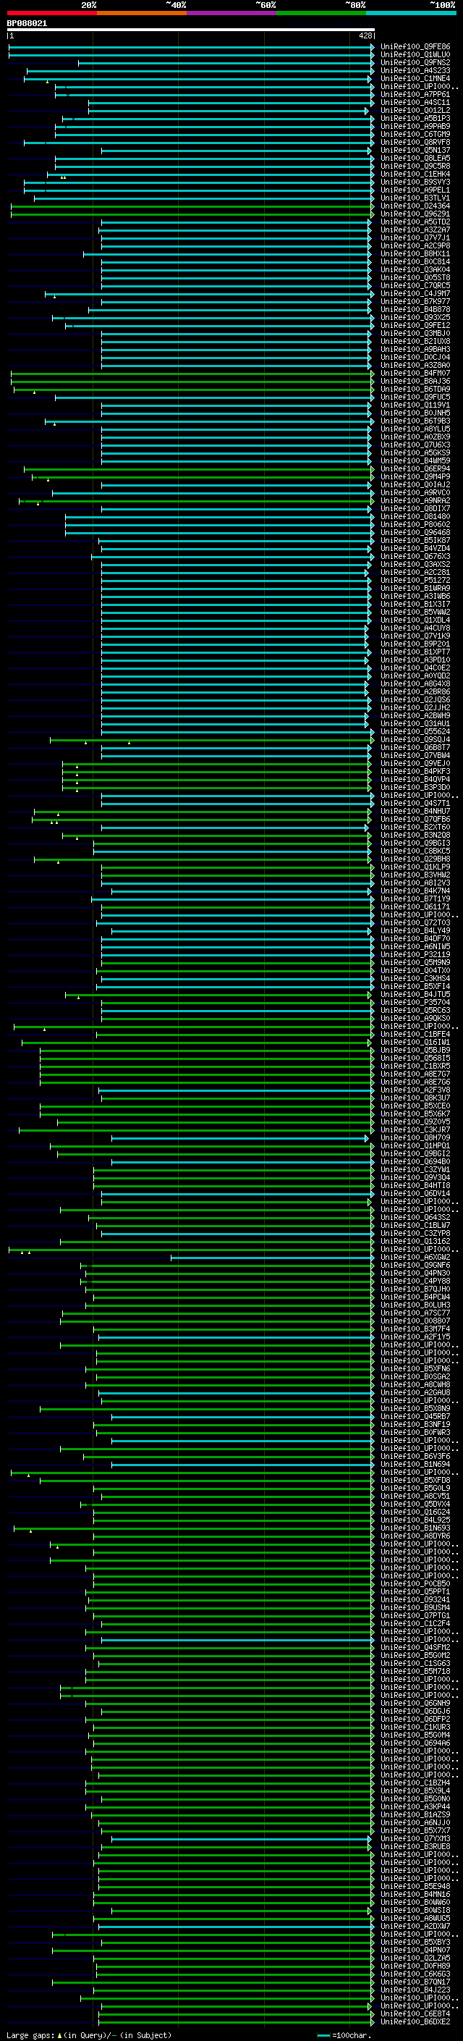The image size is (463, 2041).
Task: Select the BP088021 query name label
Action: click(27, 24)
